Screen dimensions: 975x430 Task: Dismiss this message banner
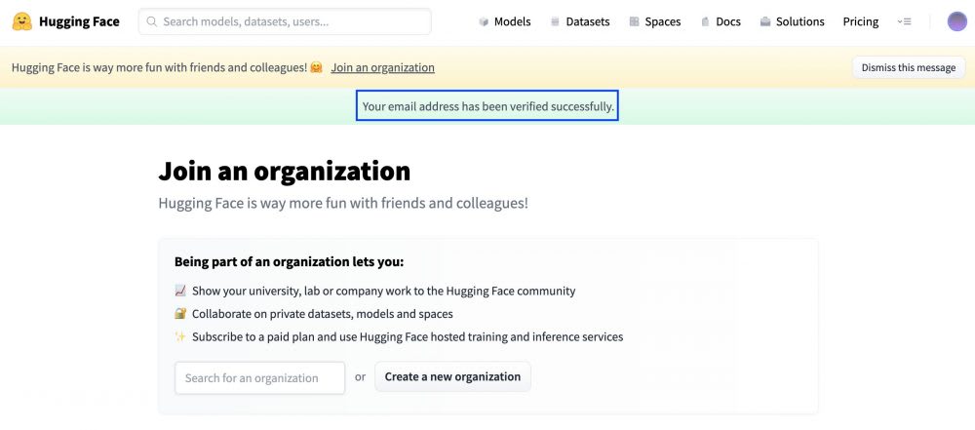coord(909,67)
